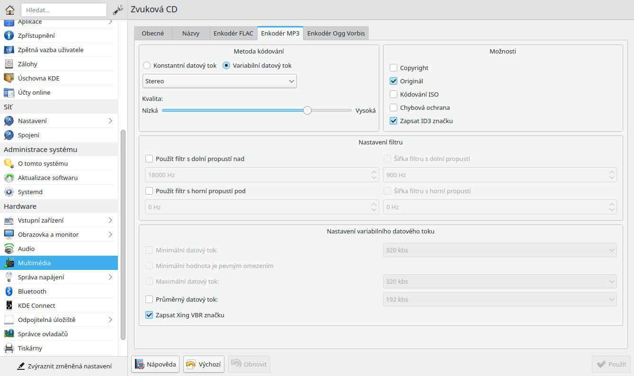Enable Chybová ochrana checkbox
Image resolution: width=634 pixels, height=376 pixels.
393,107
